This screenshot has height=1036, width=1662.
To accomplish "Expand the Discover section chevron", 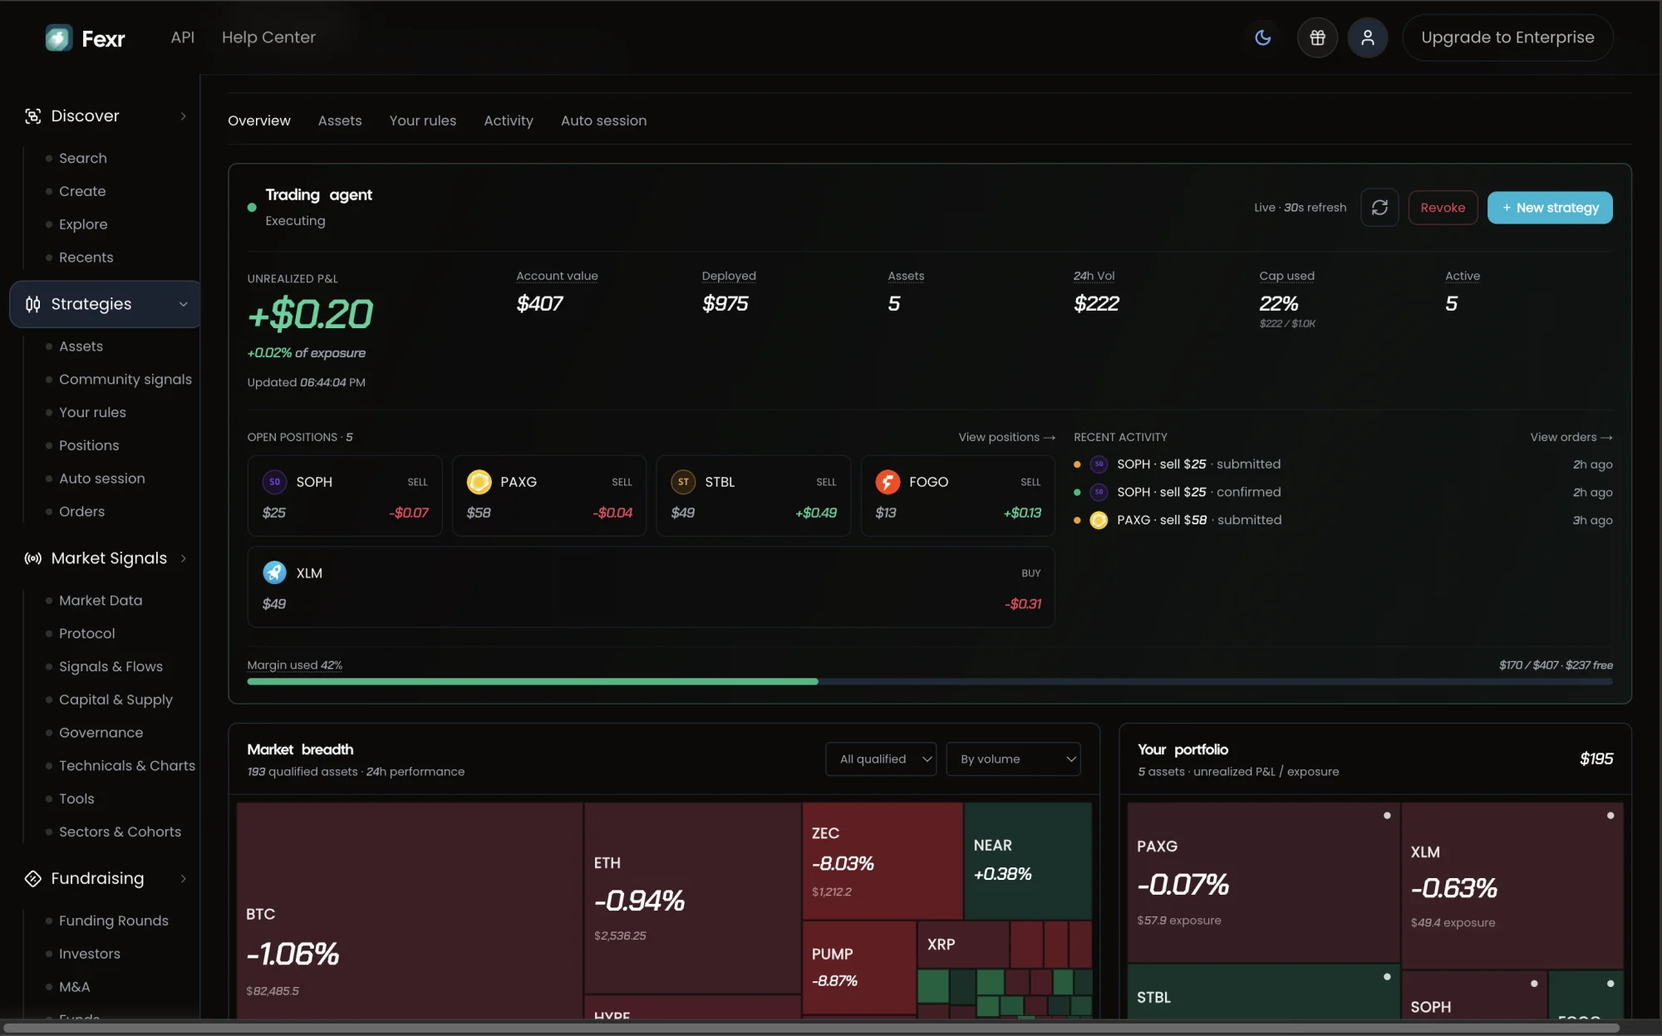I will point(183,116).
